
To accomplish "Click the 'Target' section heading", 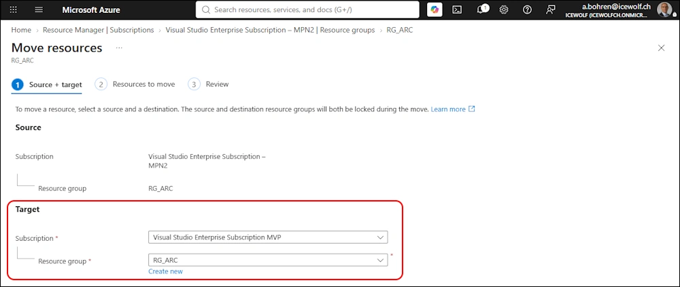I will point(27,210).
